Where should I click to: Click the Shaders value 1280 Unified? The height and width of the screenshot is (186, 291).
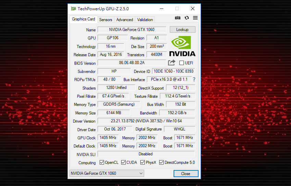(x=116, y=88)
